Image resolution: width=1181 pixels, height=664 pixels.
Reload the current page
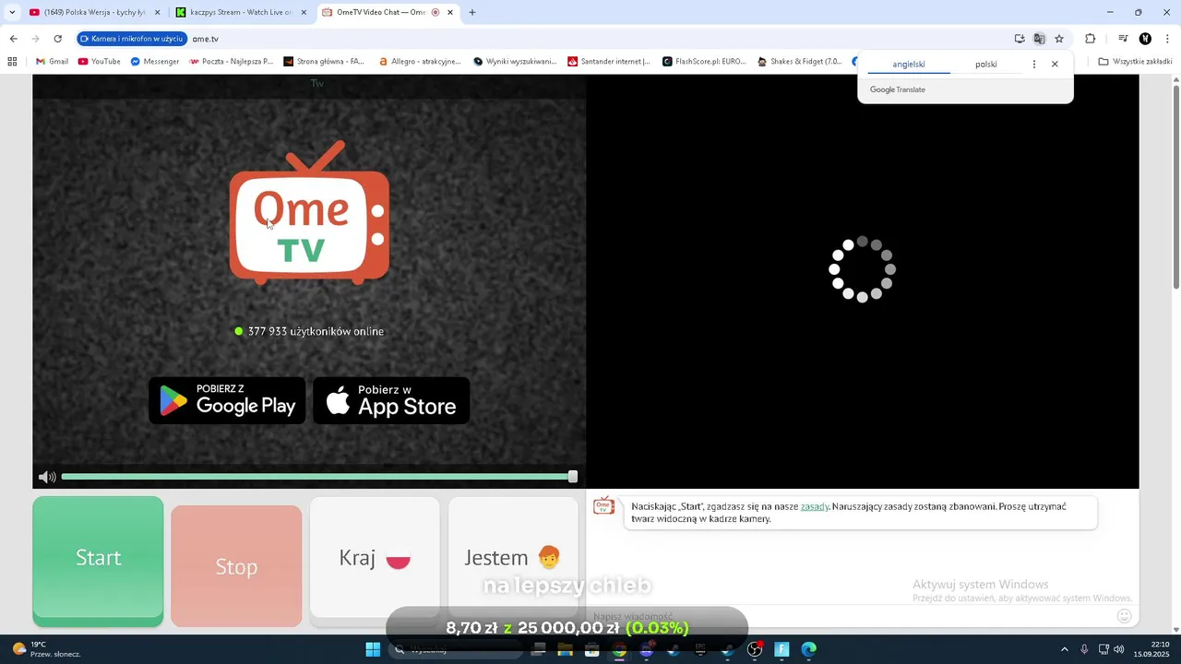pos(57,39)
